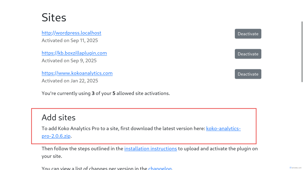Deactivate the wordpress.localhost site
303x170 pixels.
click(x=248, y=34)
